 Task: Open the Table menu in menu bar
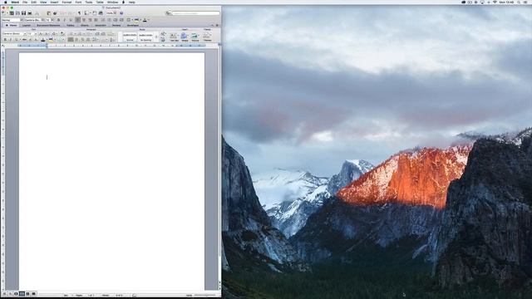pyautogui.click(x=100, y=2)
